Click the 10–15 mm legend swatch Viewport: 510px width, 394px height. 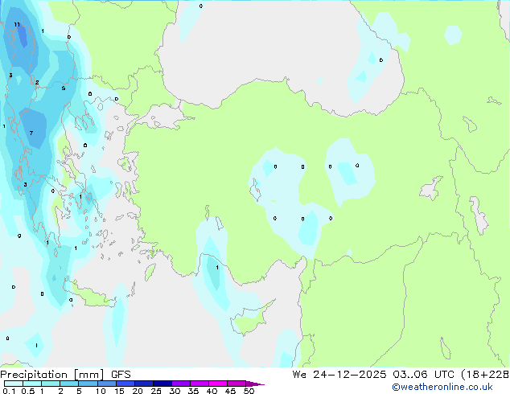[x=106, y=384]
